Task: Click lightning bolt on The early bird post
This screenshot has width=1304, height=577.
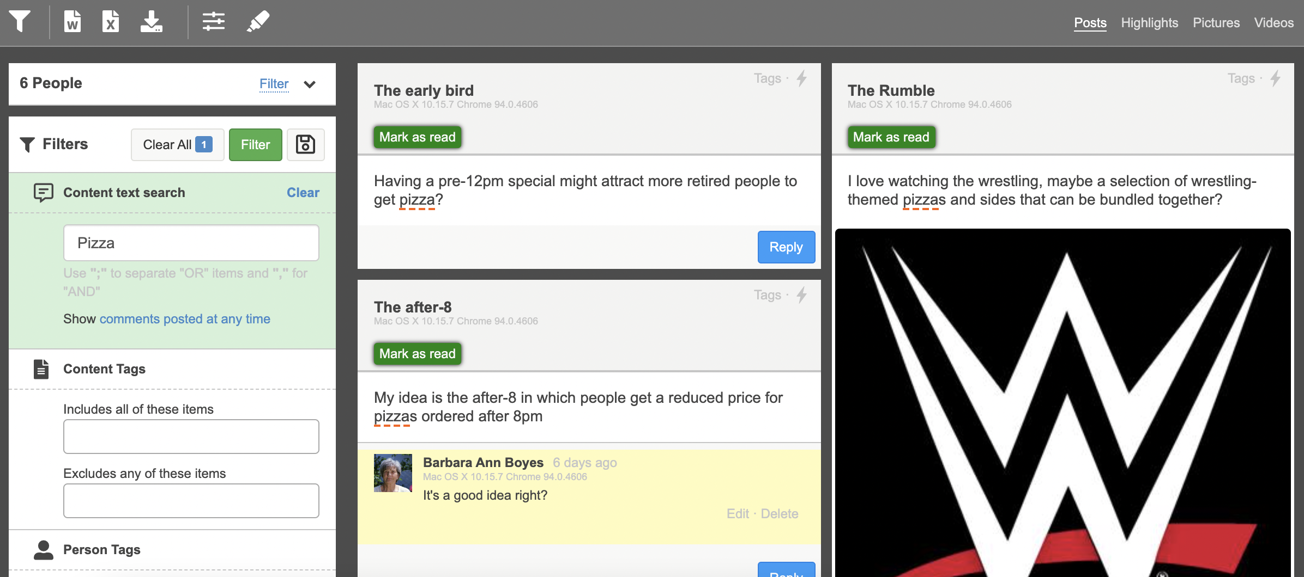Action: coord(801,78)
